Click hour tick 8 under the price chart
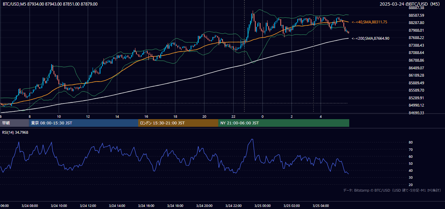The width and height of the screenshot is (445, 209). 30,116
